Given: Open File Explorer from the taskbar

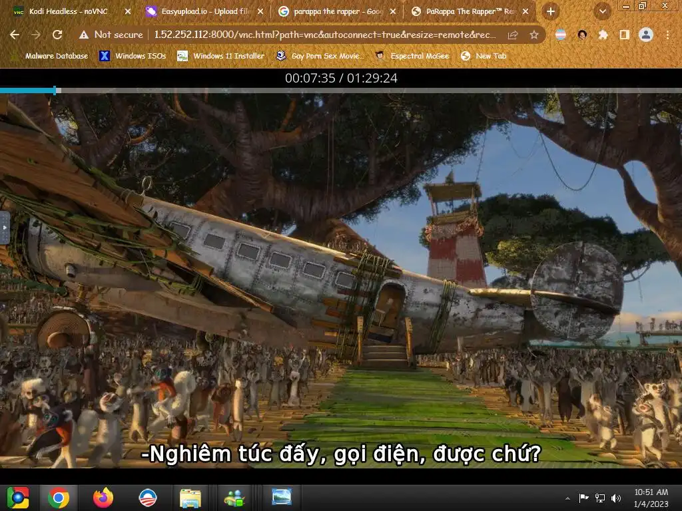Looking at the screenshot, I should click(190, 498).
